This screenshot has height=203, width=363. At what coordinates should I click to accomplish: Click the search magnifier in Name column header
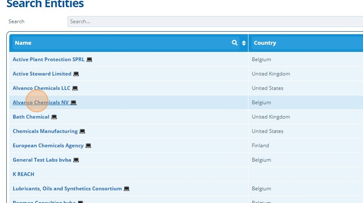pos(235,43)
